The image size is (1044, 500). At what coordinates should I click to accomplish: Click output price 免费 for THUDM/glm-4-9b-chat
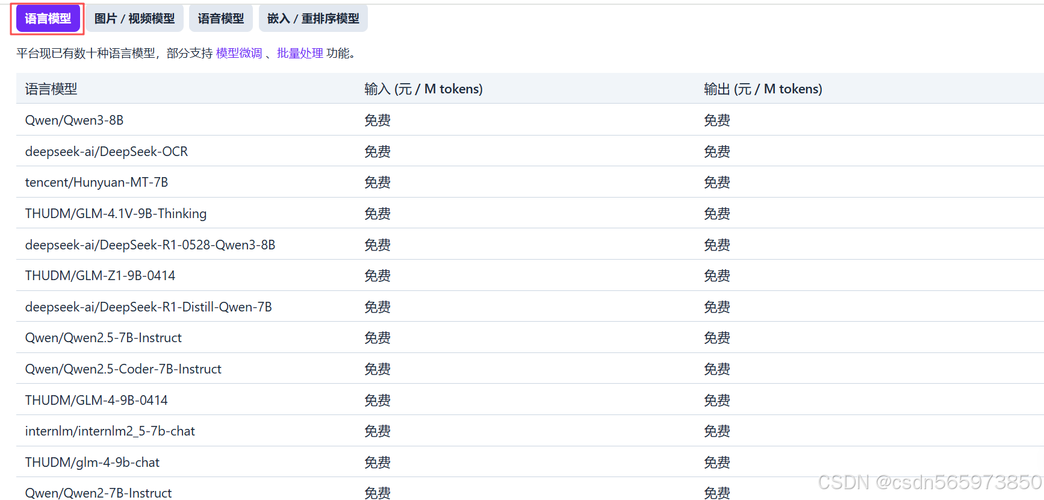tap(717, 462)
